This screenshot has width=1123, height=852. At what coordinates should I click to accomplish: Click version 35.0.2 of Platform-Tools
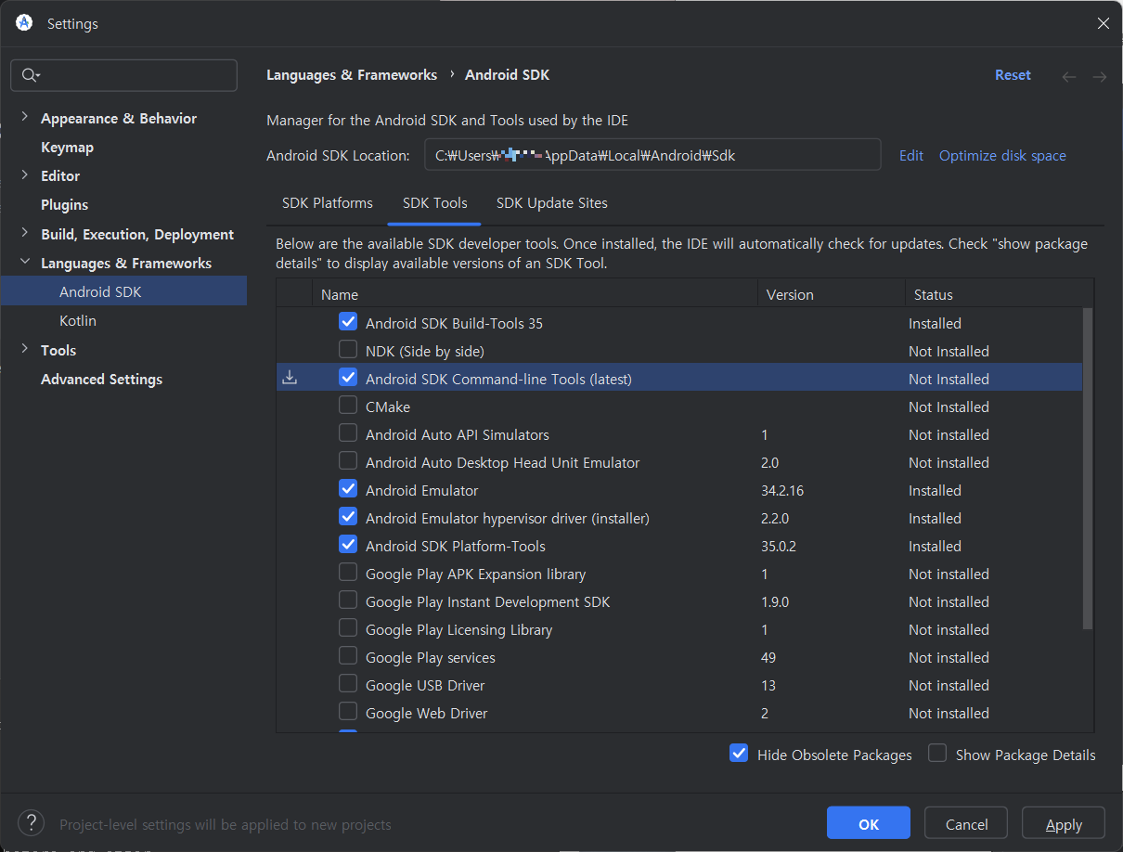[779, 546]
